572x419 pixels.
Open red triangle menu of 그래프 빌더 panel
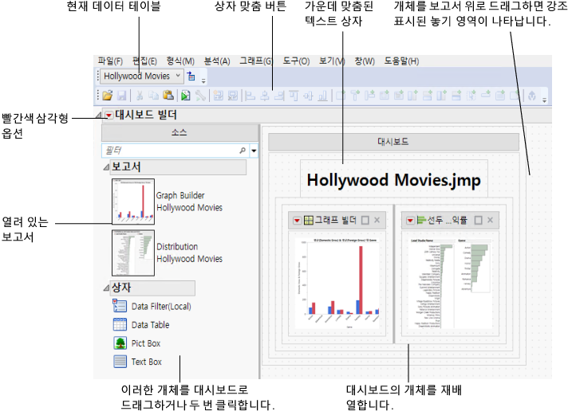pyautogui.click(x=297, y=221)
